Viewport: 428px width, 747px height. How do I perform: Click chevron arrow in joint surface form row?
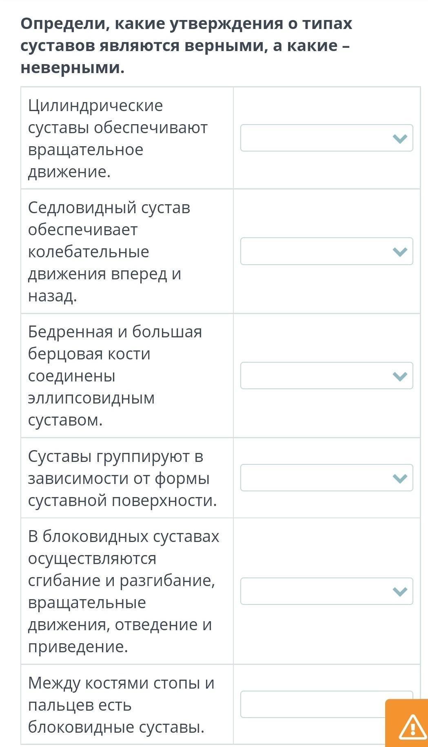(400, 478)
